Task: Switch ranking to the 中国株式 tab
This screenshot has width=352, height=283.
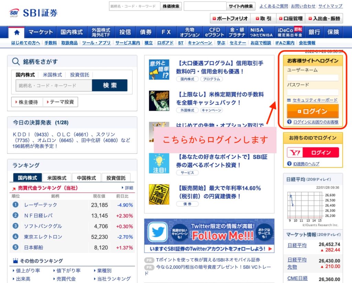Action: tap(86, 178)
